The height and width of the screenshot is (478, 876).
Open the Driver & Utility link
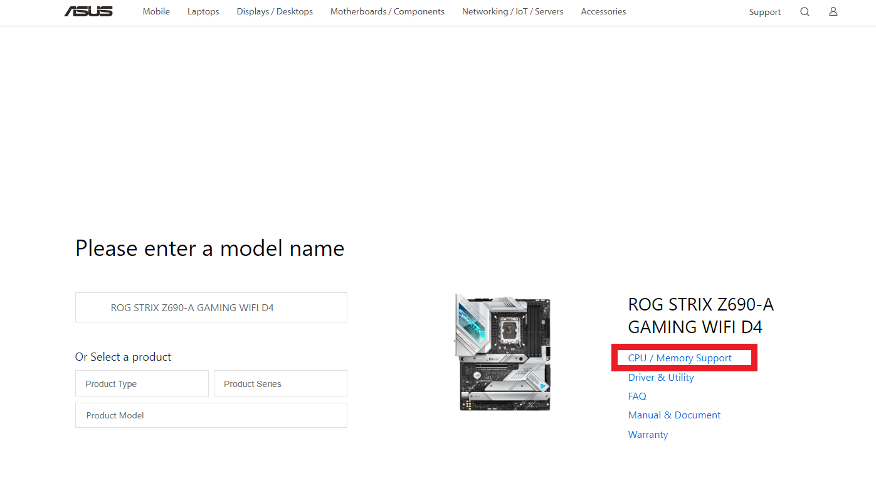661,377
